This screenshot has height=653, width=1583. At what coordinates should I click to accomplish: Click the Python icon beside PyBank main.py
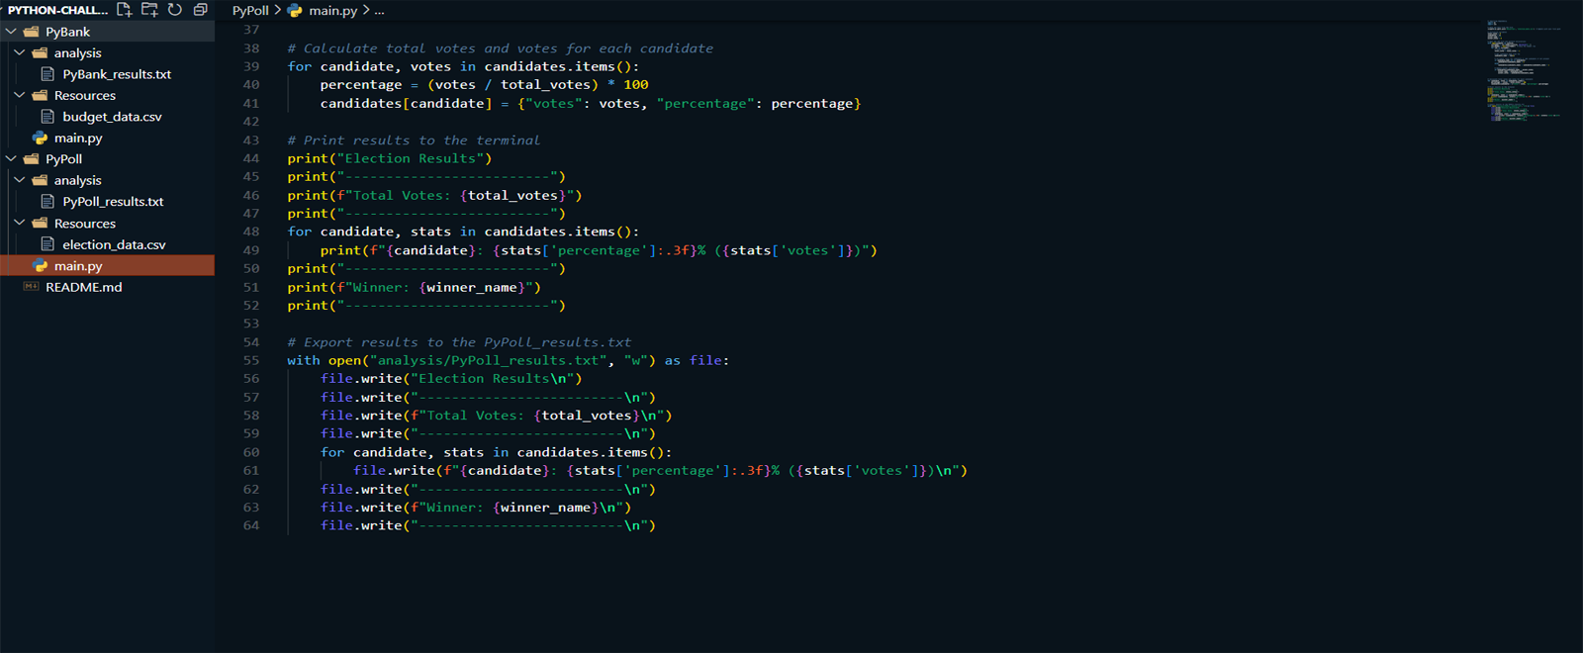coord(40,139)
